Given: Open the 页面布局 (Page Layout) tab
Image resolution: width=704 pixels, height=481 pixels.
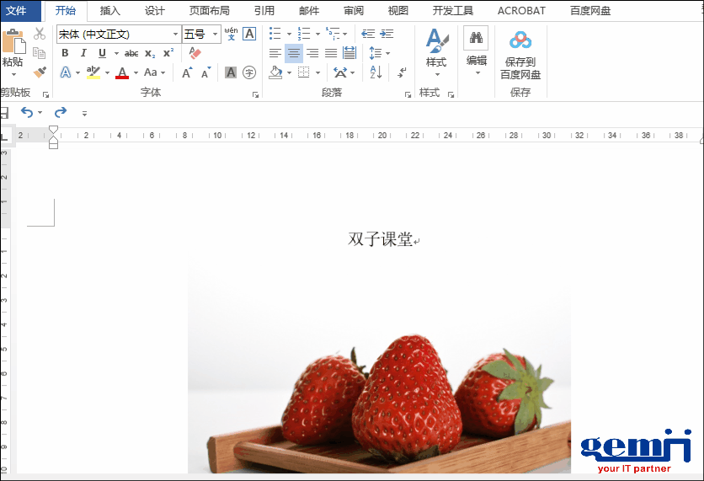Looking at the screenshot, I should pos(209,11).
